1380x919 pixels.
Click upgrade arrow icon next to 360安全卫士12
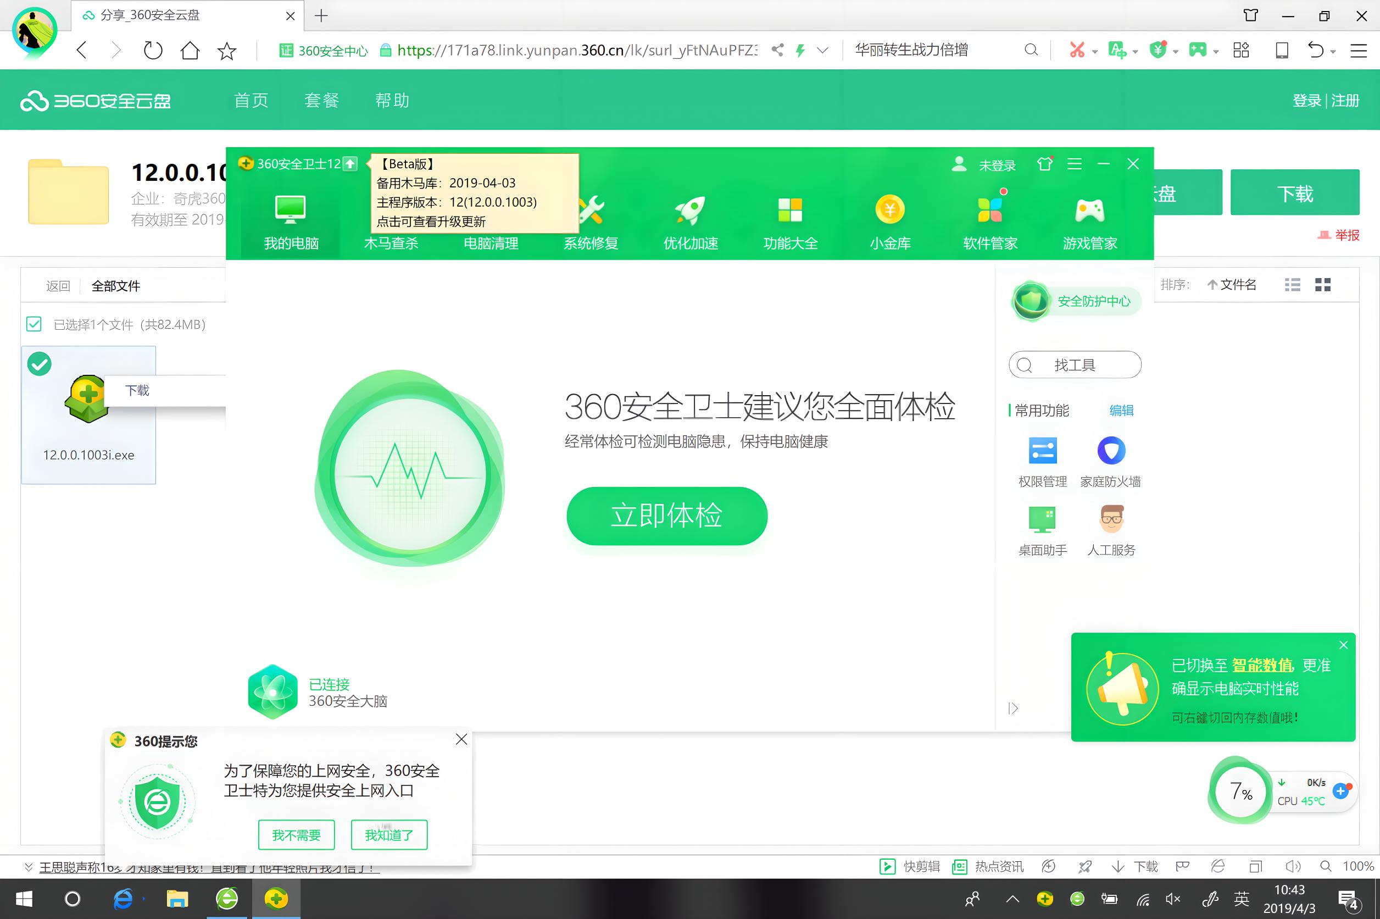pyautogui.click(x=350, y=164)
